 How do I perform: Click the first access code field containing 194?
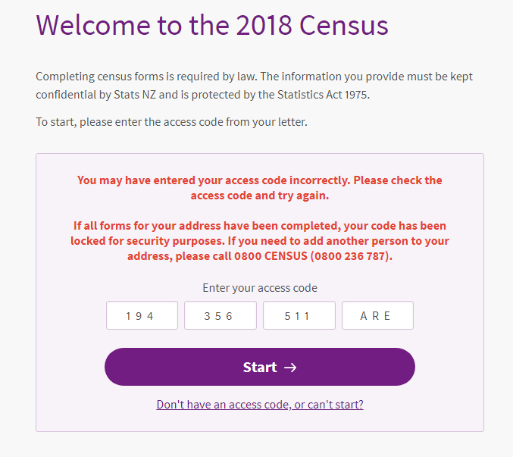coord(142,315)
